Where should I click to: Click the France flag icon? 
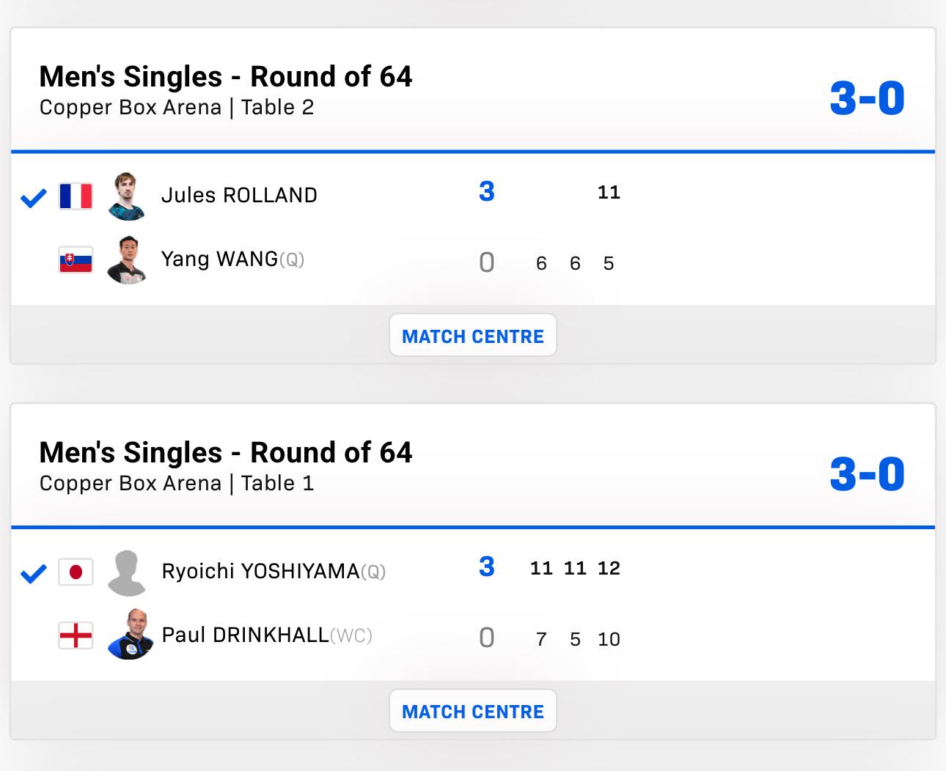pos(76,196)
